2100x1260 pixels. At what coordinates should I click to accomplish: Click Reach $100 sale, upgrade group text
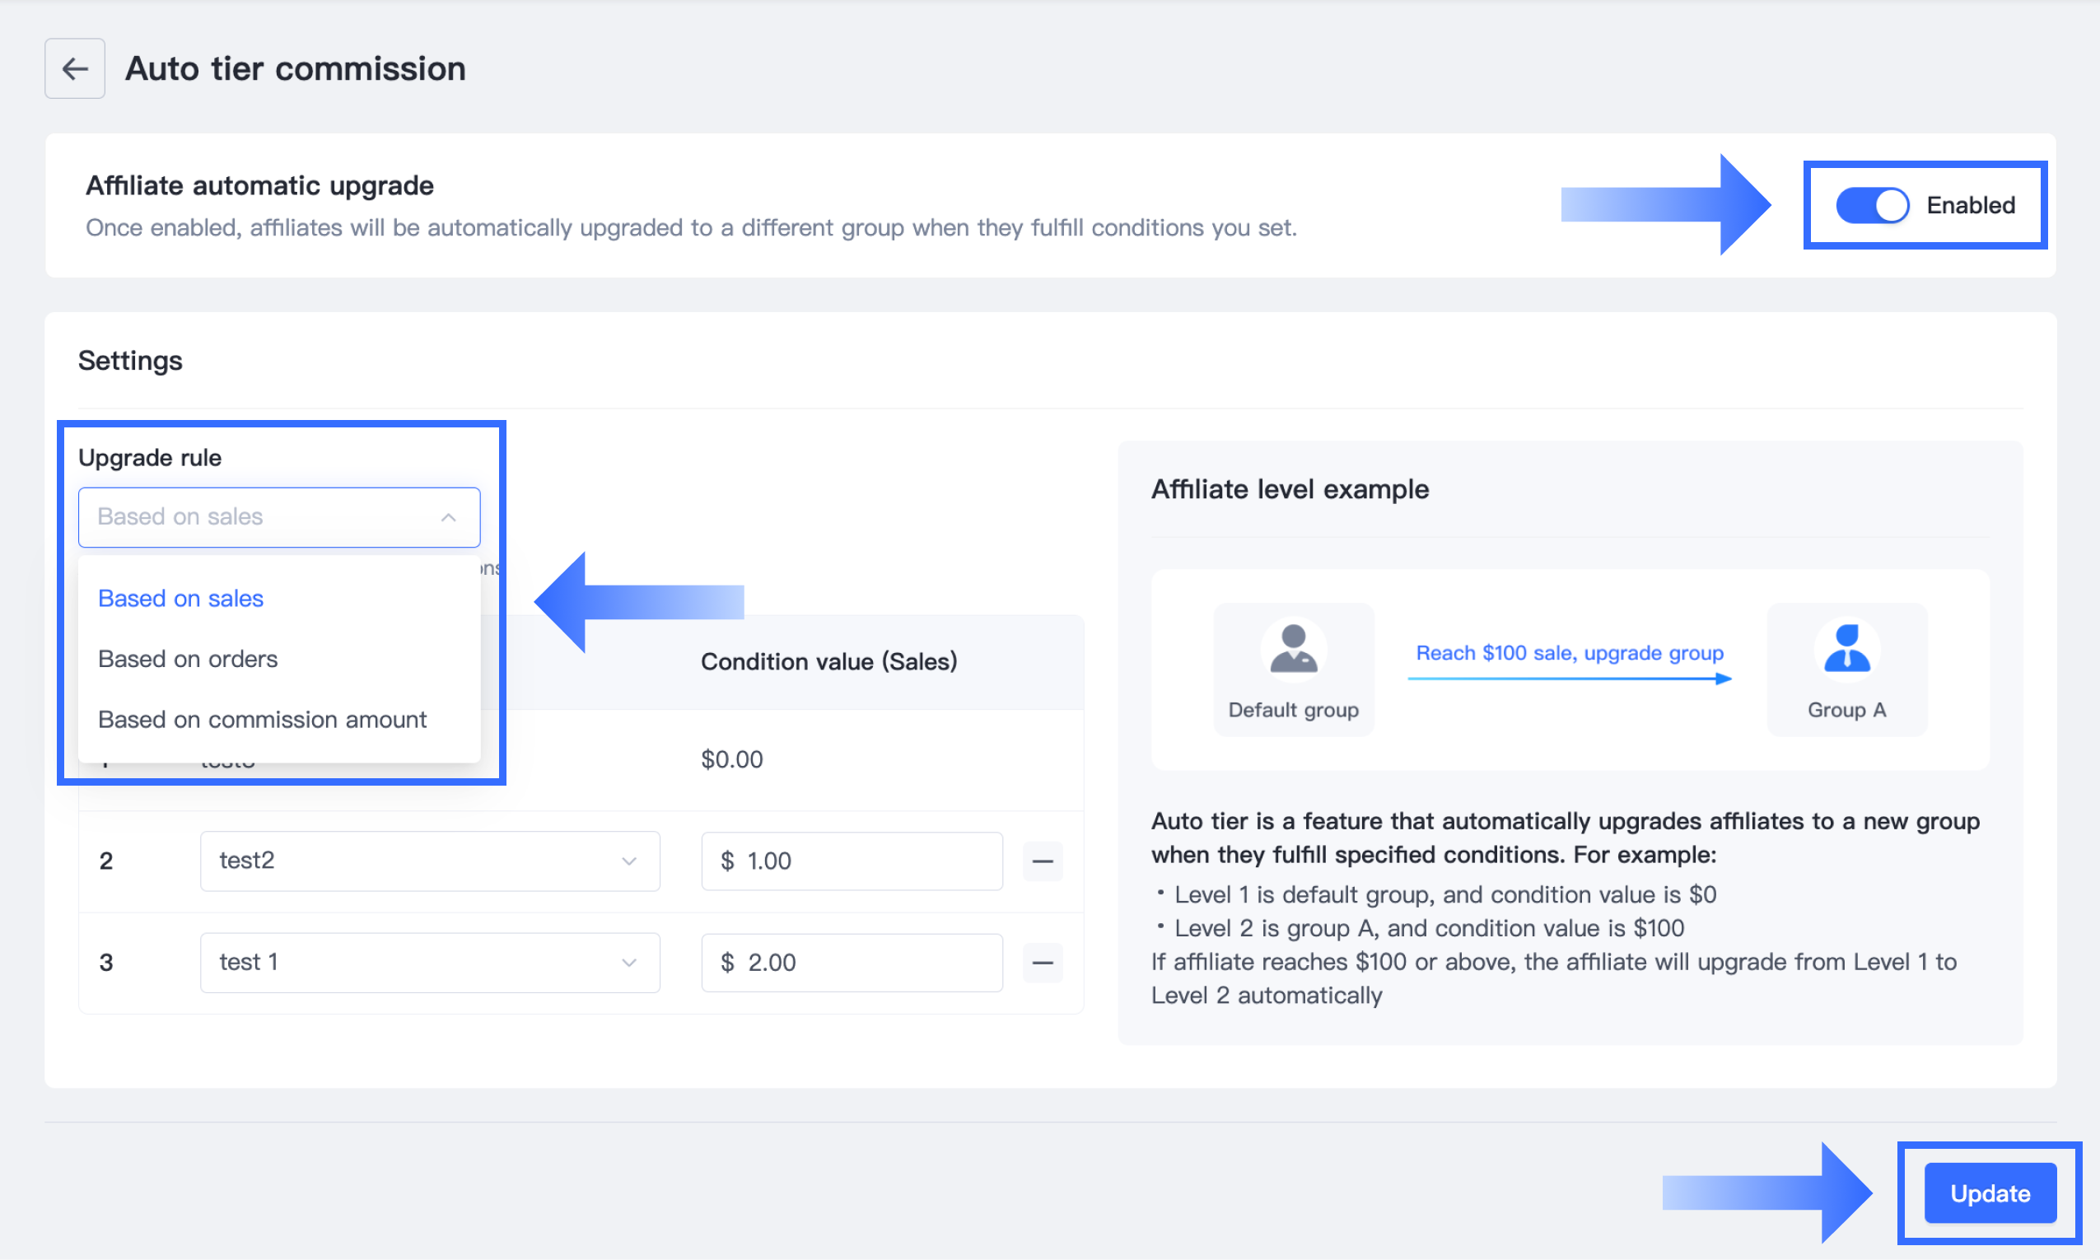[1570, 653]
